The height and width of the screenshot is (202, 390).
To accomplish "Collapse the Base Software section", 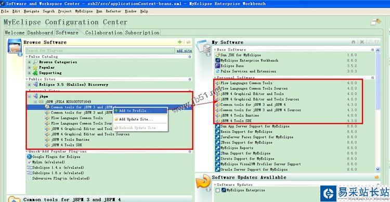I will coord(215,50).
